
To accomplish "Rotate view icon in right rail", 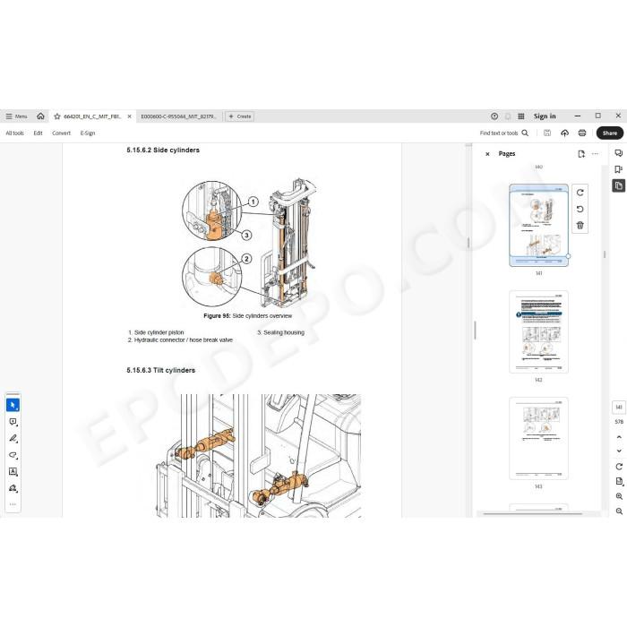I will point(619,467).
